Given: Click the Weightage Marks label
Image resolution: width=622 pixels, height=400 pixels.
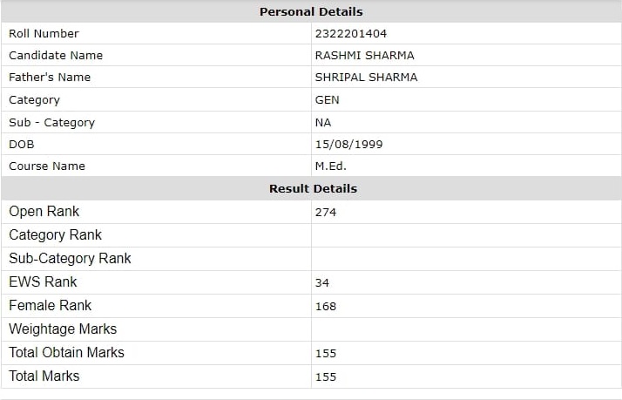Looking at the screenshot, I should (x=63, y=329).
